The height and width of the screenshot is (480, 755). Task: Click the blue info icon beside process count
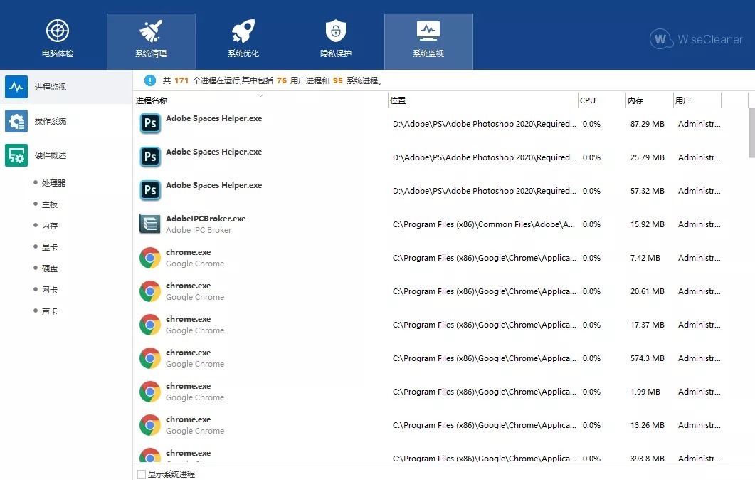[x=150, y=80]
